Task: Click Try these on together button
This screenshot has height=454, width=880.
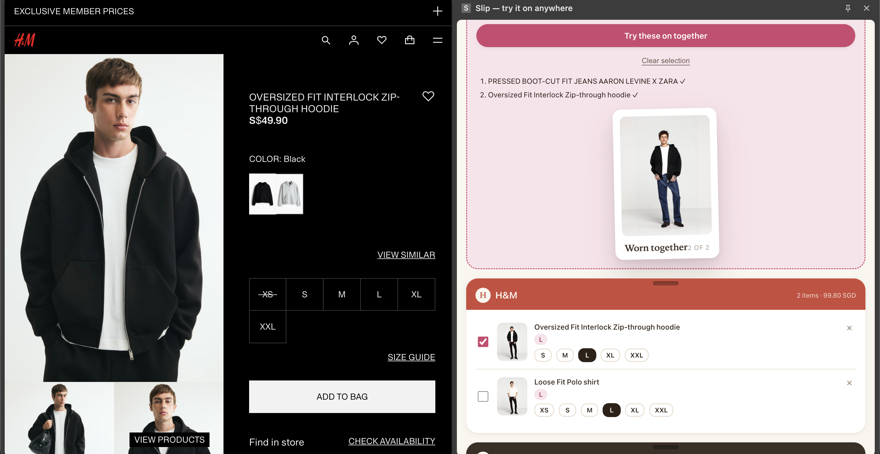Action: pos(666,35)
